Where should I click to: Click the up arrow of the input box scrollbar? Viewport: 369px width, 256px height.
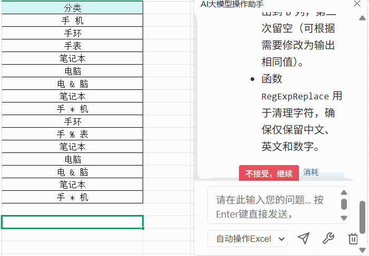[344, 192]
